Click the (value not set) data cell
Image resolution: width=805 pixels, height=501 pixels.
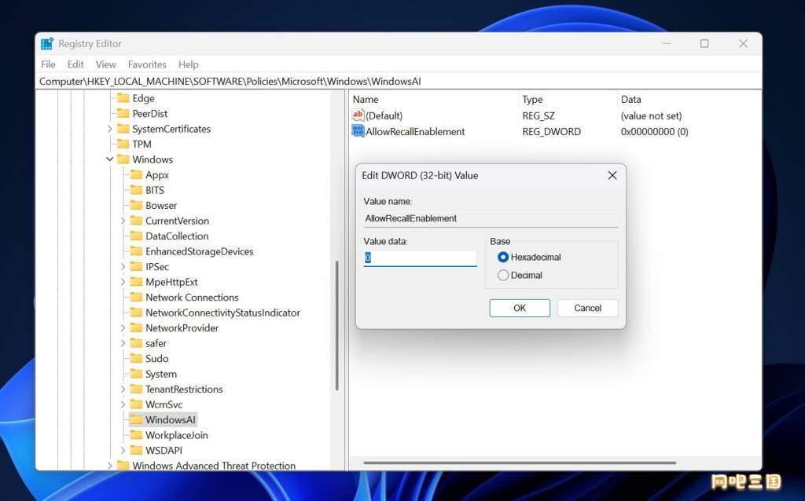point(651,116)
